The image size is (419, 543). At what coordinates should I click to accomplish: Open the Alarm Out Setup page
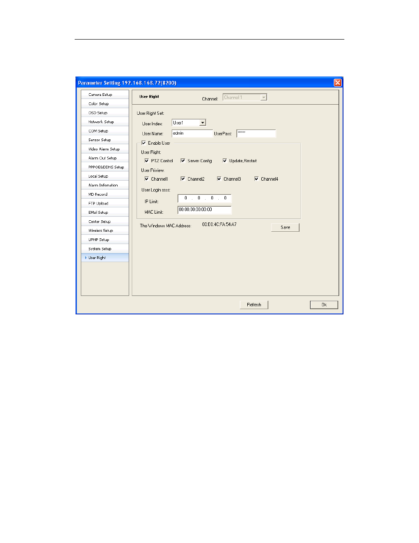[x=105, y=158]
